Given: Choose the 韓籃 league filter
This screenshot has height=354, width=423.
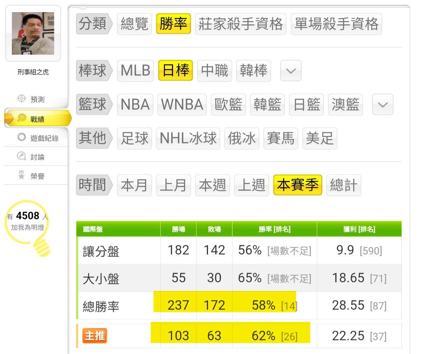Looking at the screenshot, I should pos(268,105).
